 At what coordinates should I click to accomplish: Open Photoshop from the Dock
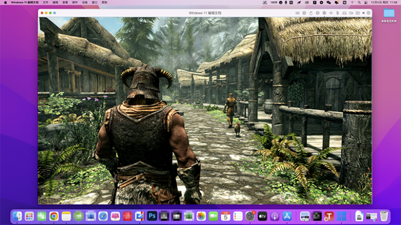[x=152, y=216]
